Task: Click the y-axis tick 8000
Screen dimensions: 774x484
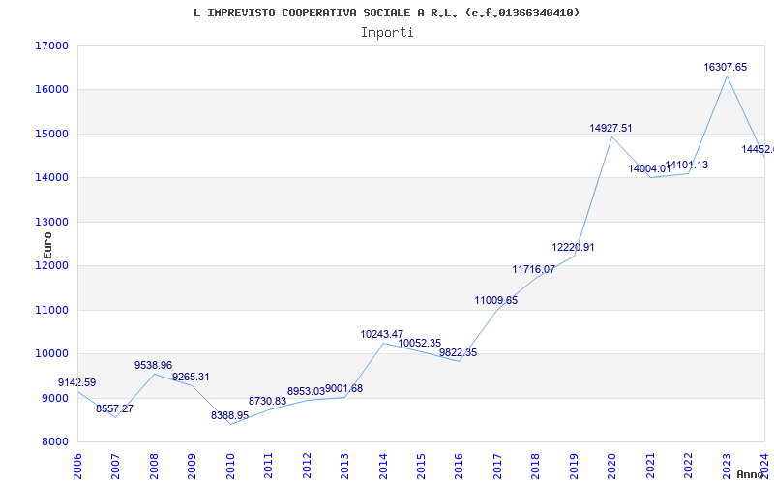Action: [54, 442]
